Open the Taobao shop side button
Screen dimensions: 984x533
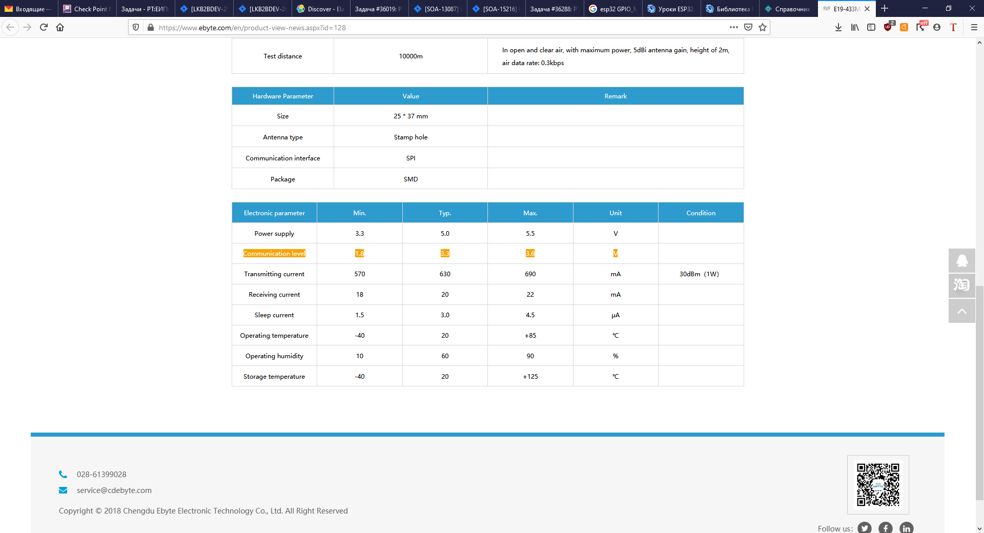pyautogui.click(x=962, y=285)
